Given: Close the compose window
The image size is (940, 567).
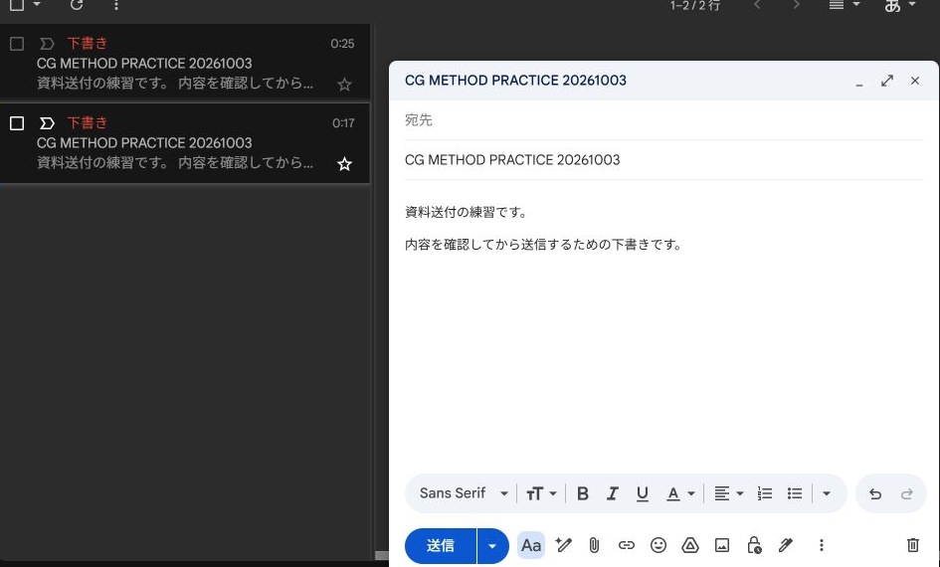Looking at the screenshot, I should pos(915,81).
